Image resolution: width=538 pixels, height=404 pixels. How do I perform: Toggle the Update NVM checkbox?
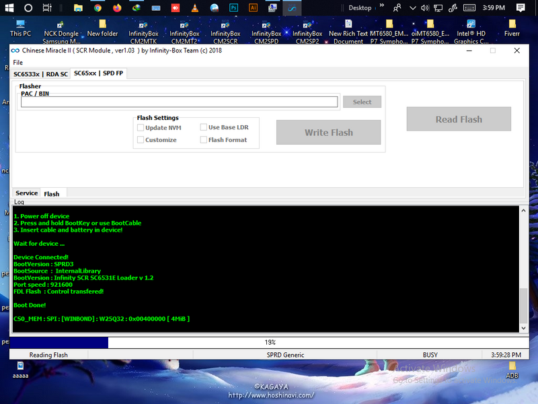tap(141, 128)
